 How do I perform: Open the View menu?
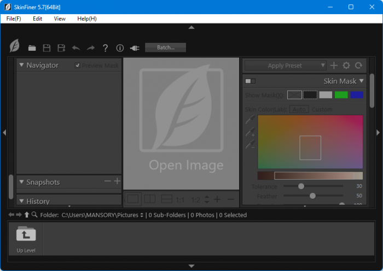pyautogui.click(x=60, y=19)
